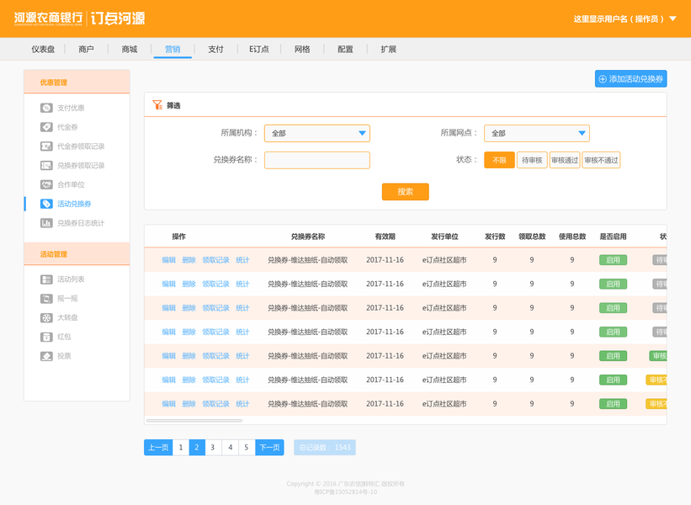The height and width of the screenshot is (505, 691).
Task: Click page 2 in pagination
Action: (197, 447)
